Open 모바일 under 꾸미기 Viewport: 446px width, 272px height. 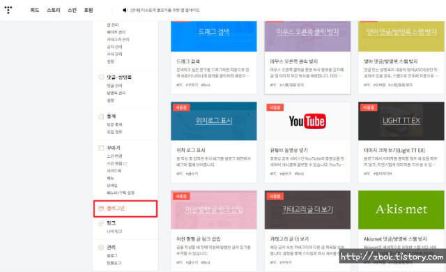click(111, 186)
